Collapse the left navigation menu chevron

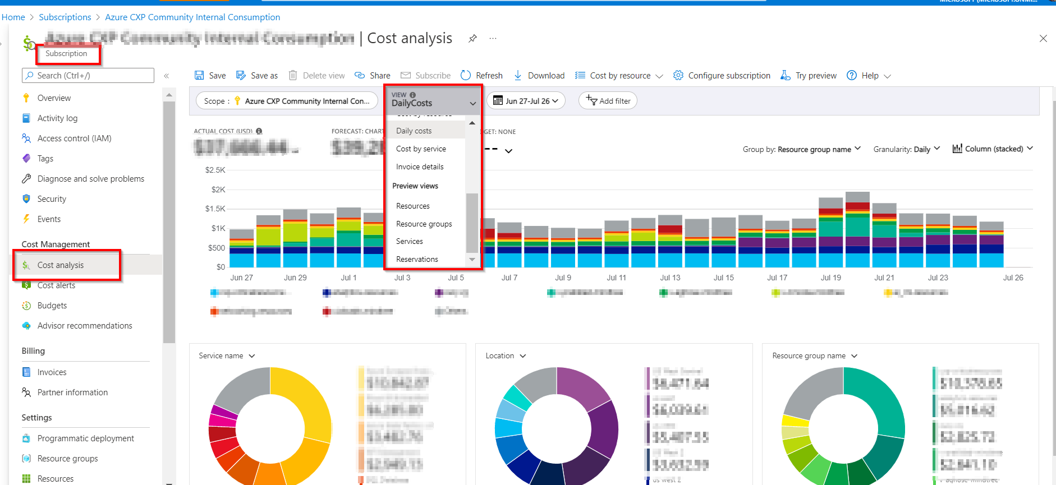pyautogui.click(x=167, y=76)
